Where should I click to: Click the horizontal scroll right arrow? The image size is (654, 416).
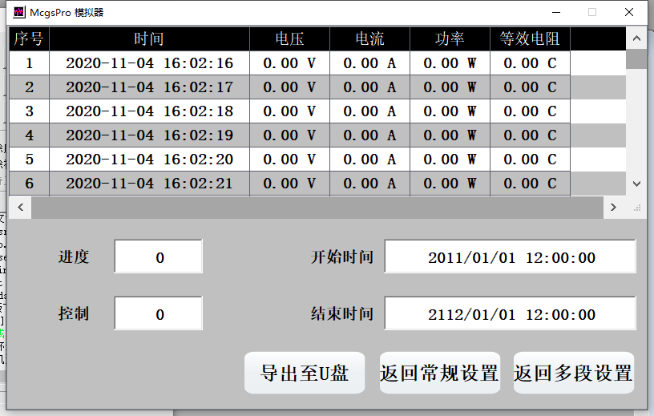click(x=613, y=208)
